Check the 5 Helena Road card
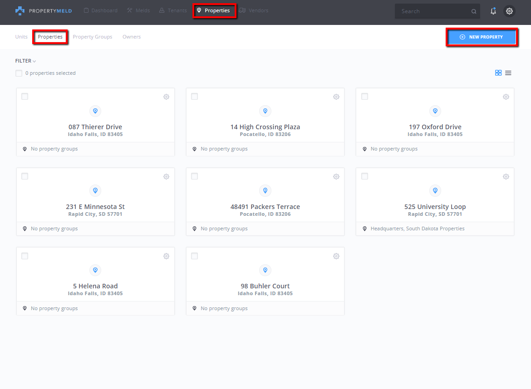This screenshot has width=531, height=389. coord(25,256)
